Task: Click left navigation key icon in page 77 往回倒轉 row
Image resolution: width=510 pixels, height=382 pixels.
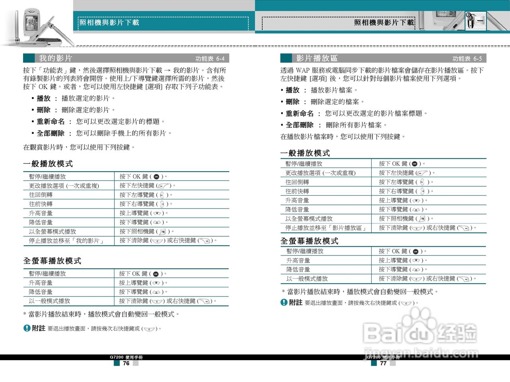Action: (422, 182)
